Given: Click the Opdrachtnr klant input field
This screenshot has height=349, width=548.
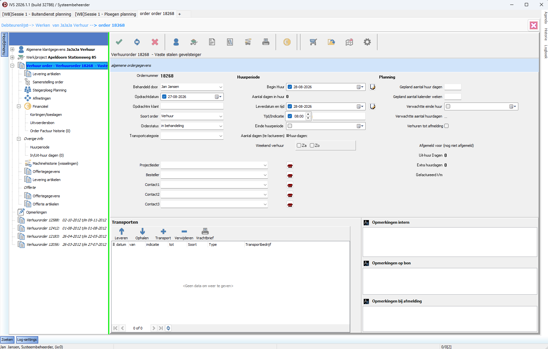Looking at the screenshot, I should (192, 106).
